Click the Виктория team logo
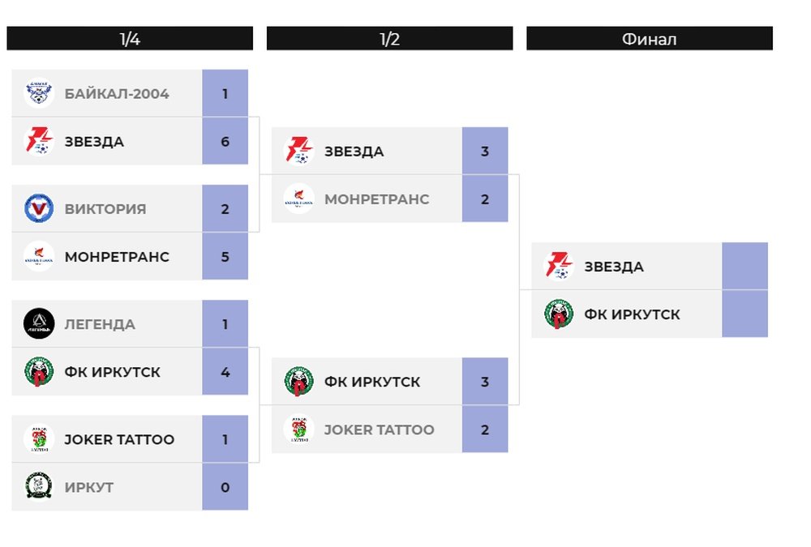The image size is (811, 547). click(39, 208)
